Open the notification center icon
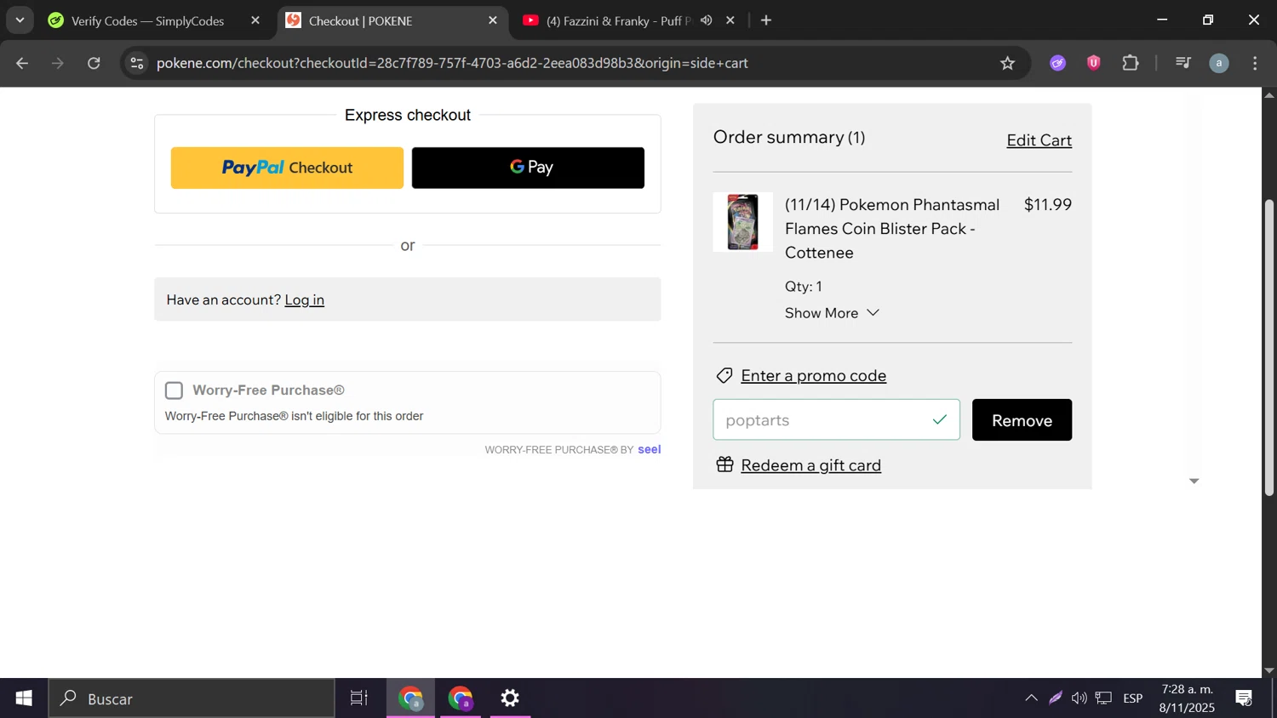The width and height of the screenshot is (1277, 718). 1244,698
